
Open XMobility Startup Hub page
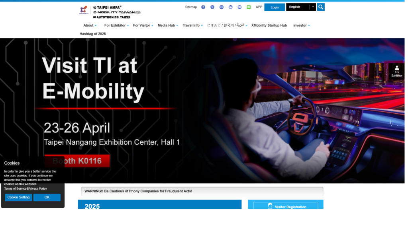coord(269,25)
